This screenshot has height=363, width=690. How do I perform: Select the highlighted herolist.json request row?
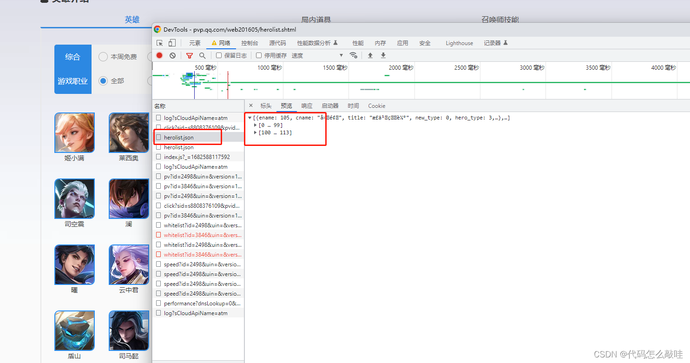click(198, 137)
